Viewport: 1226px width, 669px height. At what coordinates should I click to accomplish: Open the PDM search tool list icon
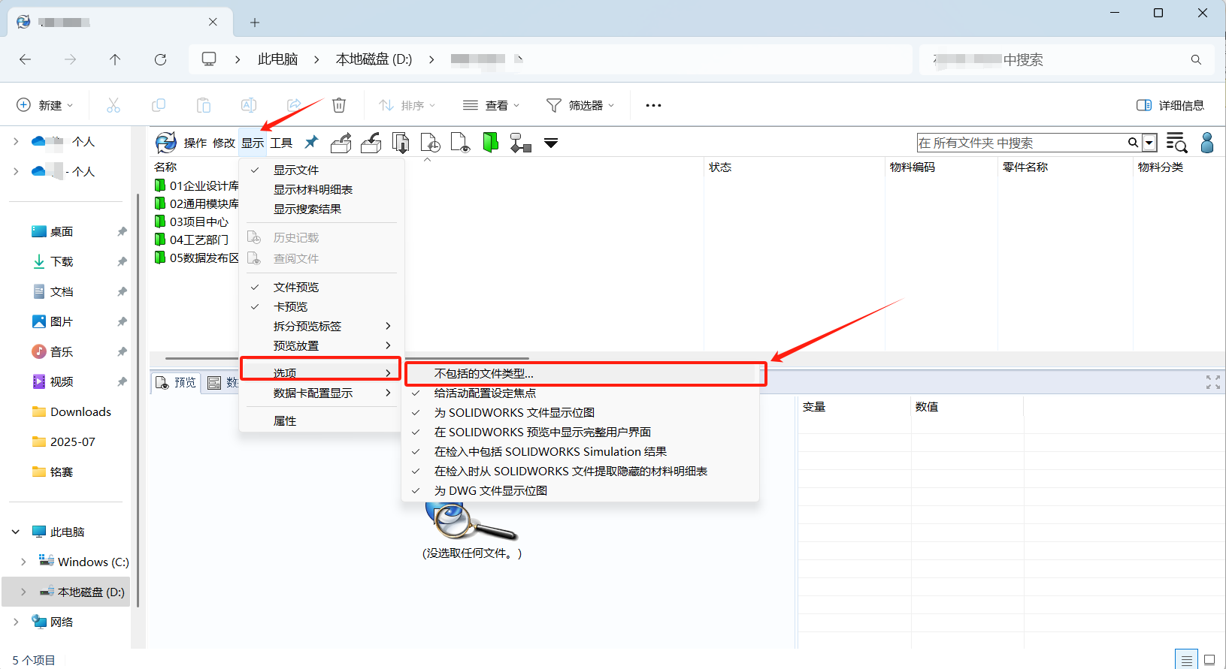[x=1176, y=143]
